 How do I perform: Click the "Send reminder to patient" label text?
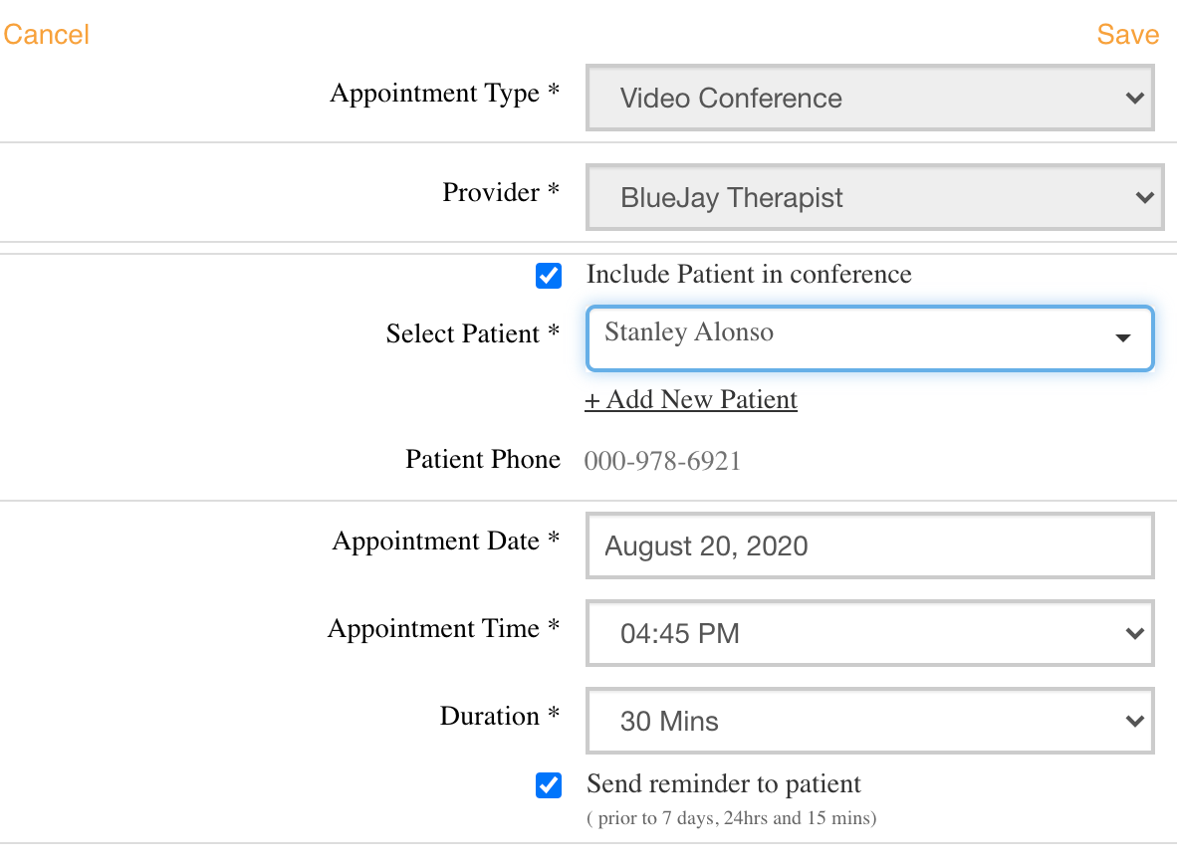click(x=724, y=784)
